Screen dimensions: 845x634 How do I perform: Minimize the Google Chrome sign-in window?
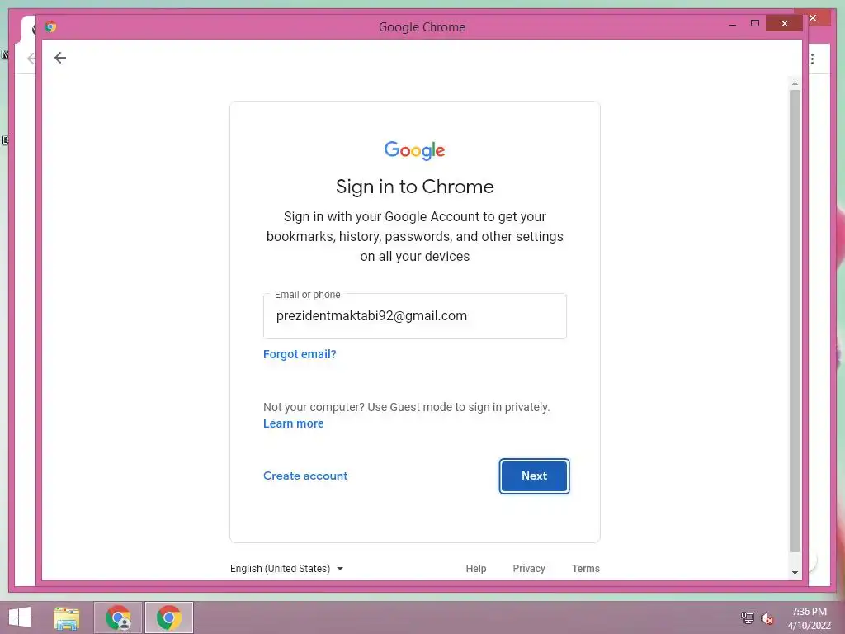733,24
